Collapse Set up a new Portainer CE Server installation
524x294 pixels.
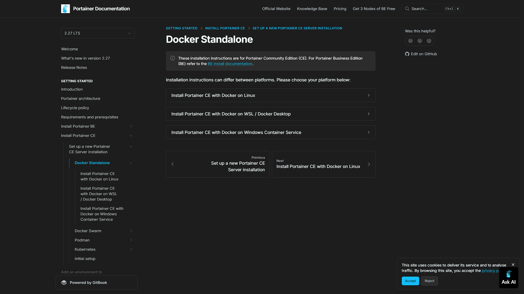[131, 146]
